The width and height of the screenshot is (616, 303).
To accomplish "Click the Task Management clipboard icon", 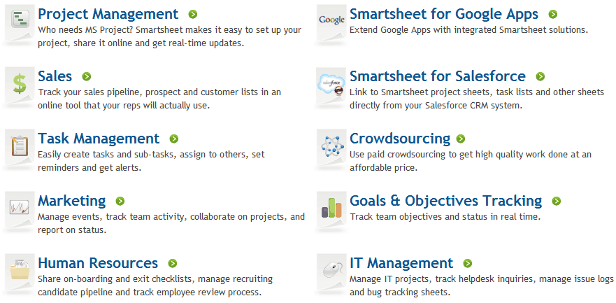I will [20, 146].
